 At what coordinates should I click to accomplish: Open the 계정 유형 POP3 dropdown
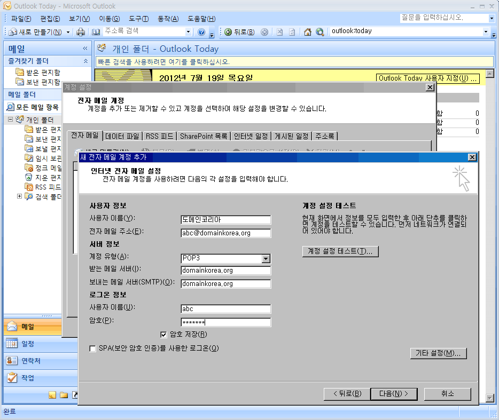click(266, 258)
